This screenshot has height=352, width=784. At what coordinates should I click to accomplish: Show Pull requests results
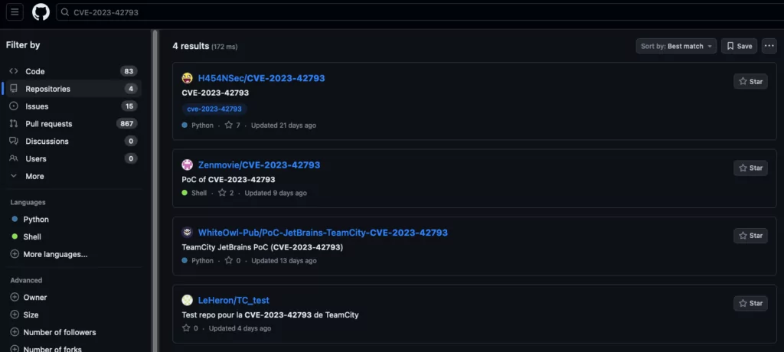tap(73, 124)
